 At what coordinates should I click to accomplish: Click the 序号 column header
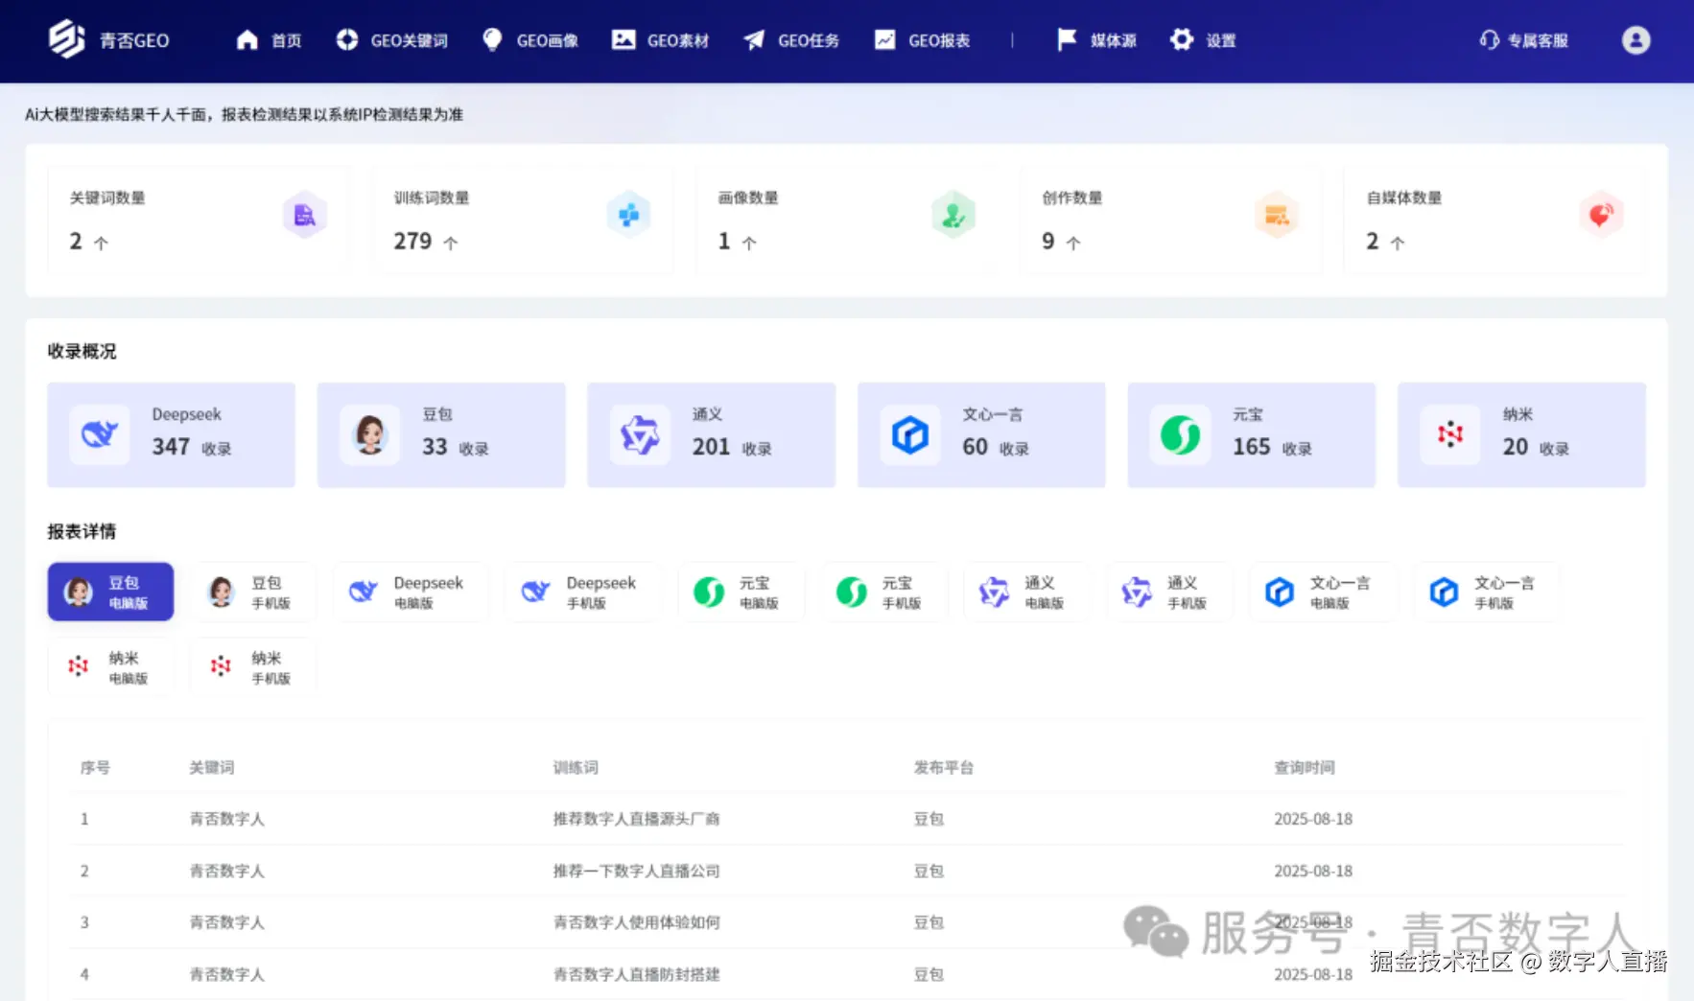tap(95, 767)
